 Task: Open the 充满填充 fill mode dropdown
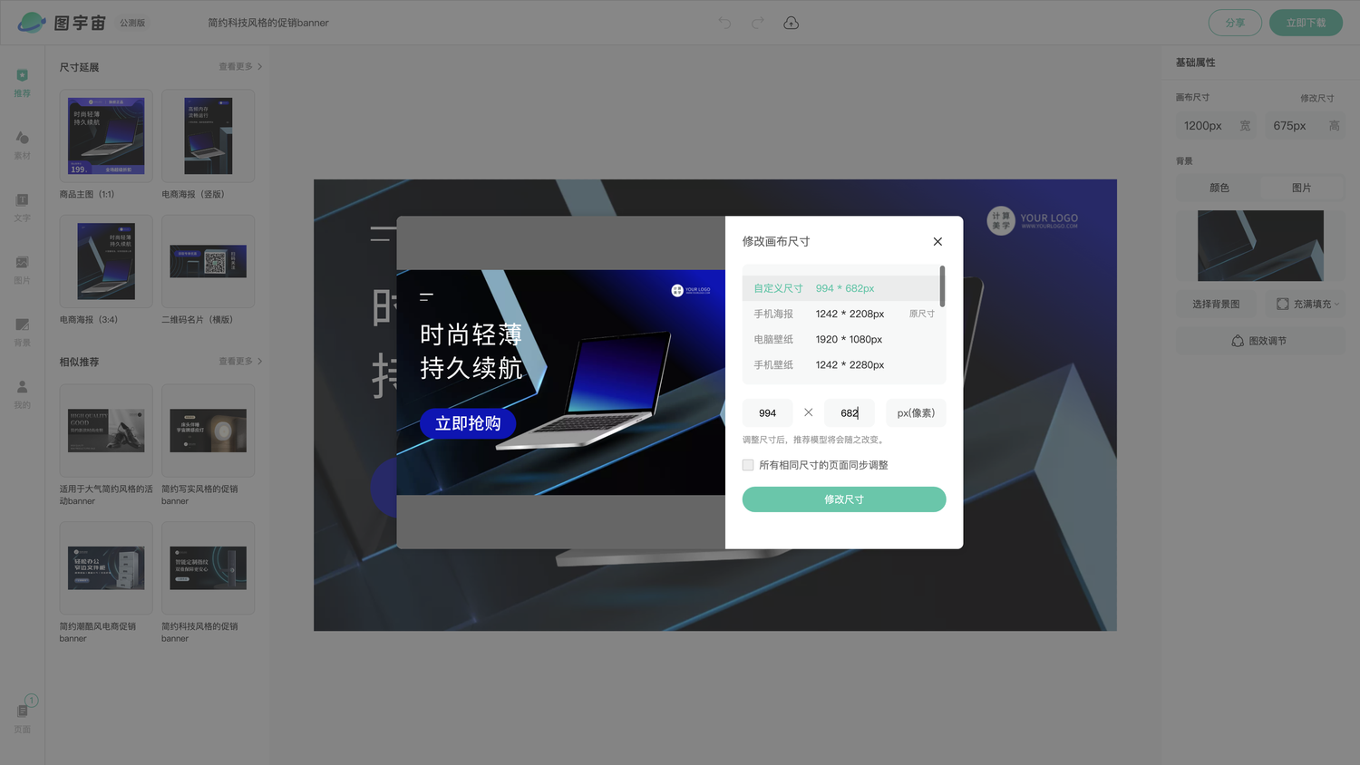point(1307,304)
